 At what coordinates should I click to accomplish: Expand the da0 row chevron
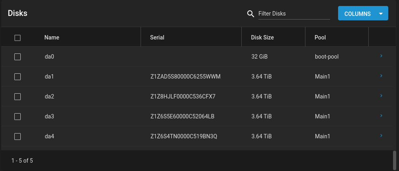pyautogui.click(x=381, y=56)
